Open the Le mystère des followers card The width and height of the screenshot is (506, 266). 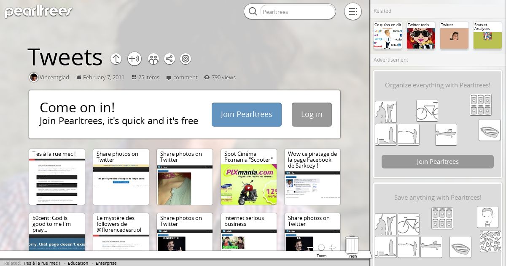[121, 232]
